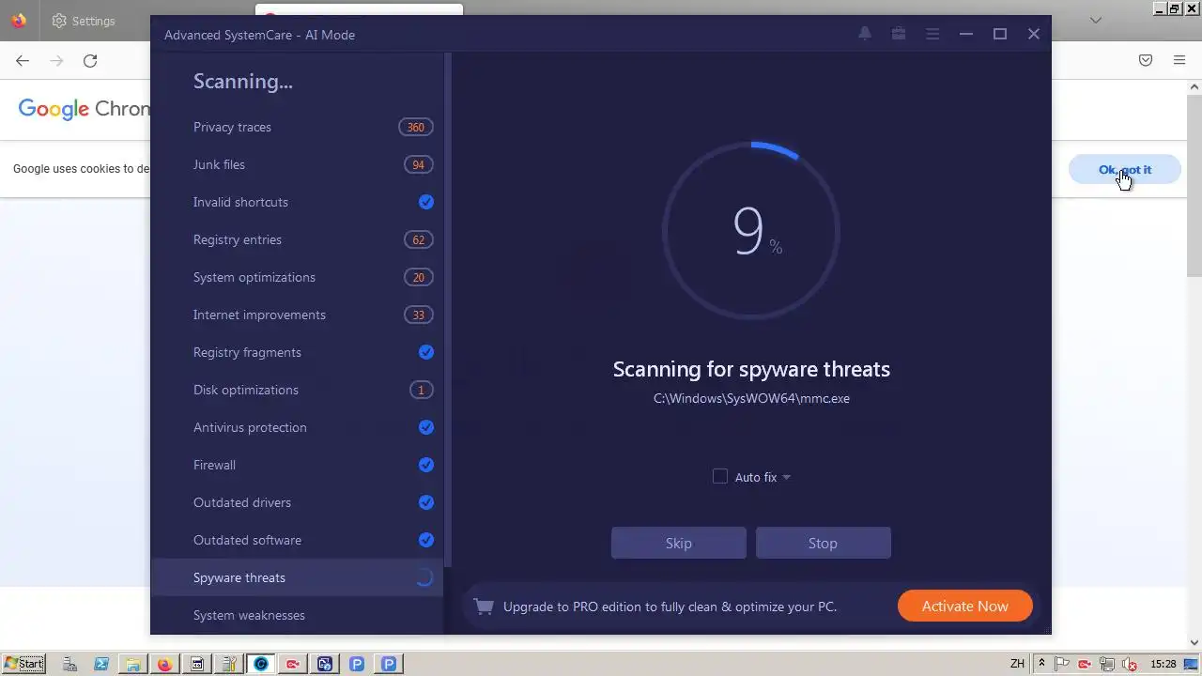Open the browser hamburger menu
Image resolution: width=1202 pixels, height=676 pixels.
click(1179, 60)
